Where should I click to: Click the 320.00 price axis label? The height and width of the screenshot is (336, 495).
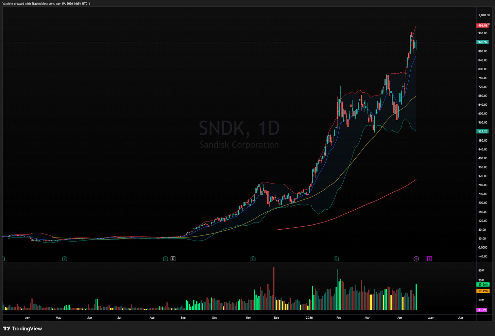coord(483,176)
